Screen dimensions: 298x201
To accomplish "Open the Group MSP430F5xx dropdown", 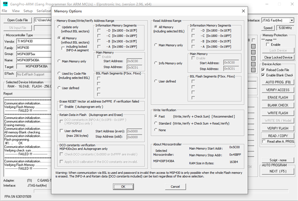I will [34, 54].
